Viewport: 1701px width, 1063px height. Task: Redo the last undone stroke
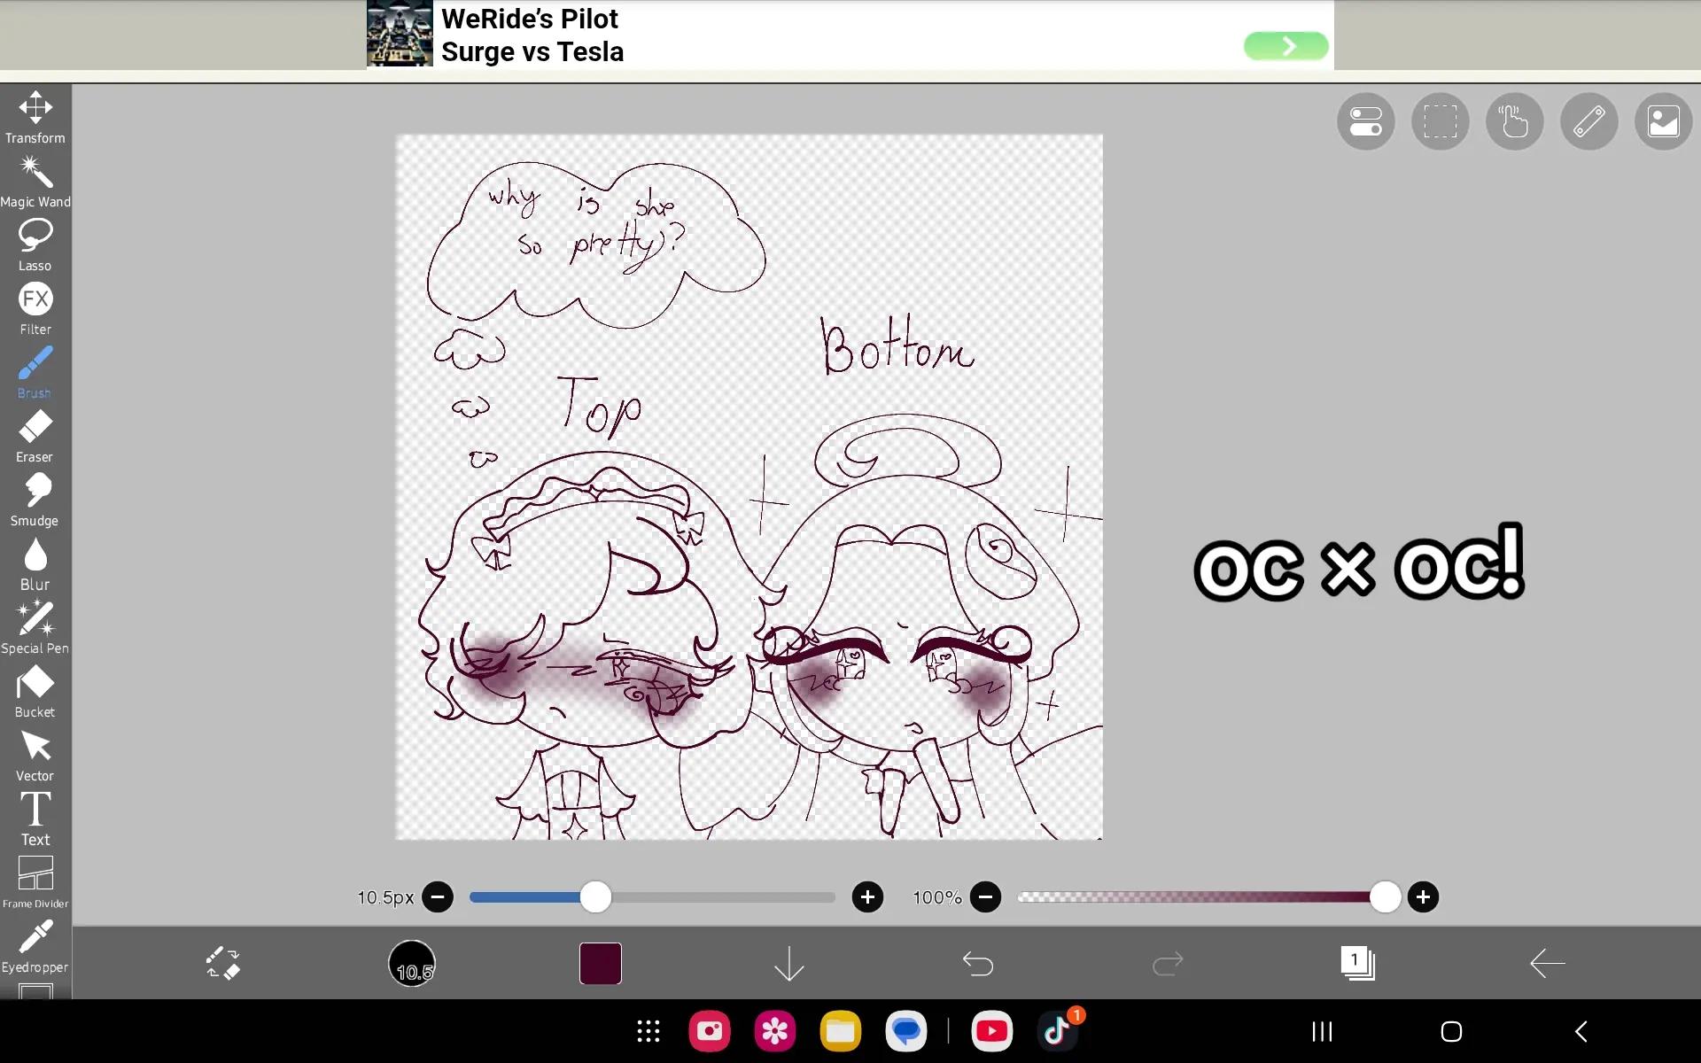coord(1168,963)
